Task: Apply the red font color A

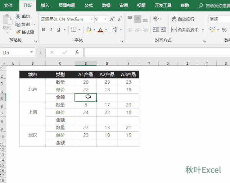Action: [x=100, y=30]
